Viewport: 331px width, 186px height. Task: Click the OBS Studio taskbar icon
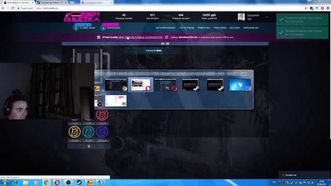click(x=68, y=182)
